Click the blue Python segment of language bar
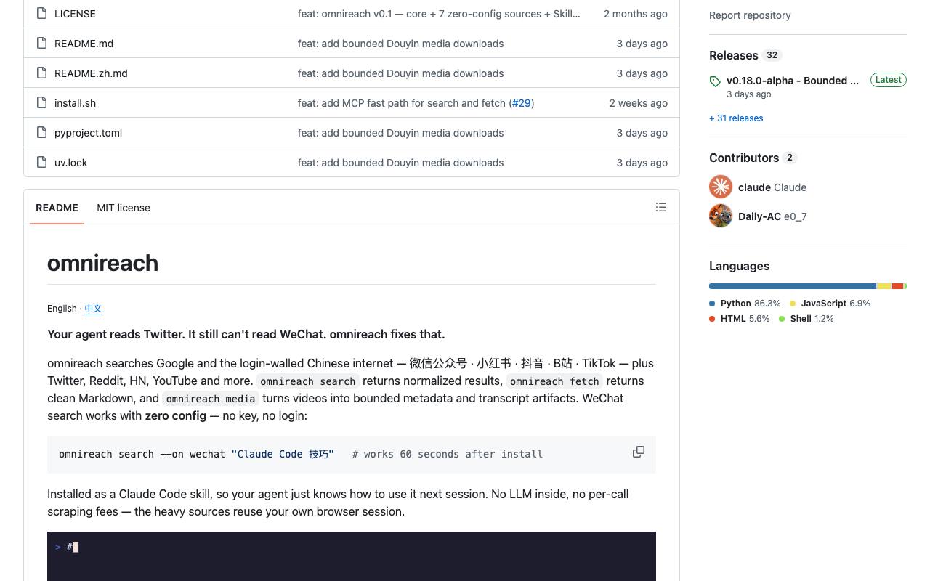Image resolution: width=930 pixels, height=581 pixels. pos(793,286)
